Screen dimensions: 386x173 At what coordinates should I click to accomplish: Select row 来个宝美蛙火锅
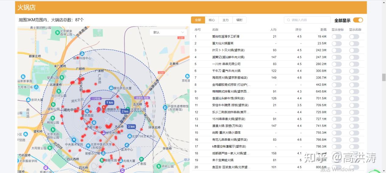coord(278,160)
